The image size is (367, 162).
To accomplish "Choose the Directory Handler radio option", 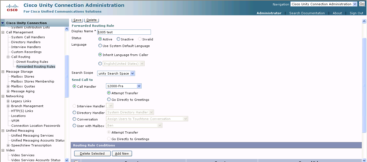I will pyautogui.click(x=74, y=113).
